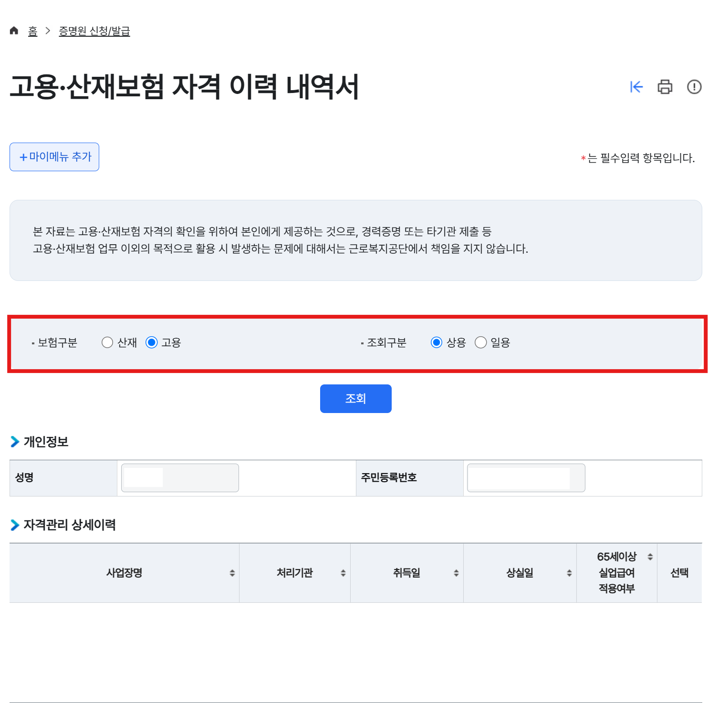Click the 마이메뉴 추가 button
Viewport: 708px width, 703px height.
pyautogui.click(x=54, y=157)
